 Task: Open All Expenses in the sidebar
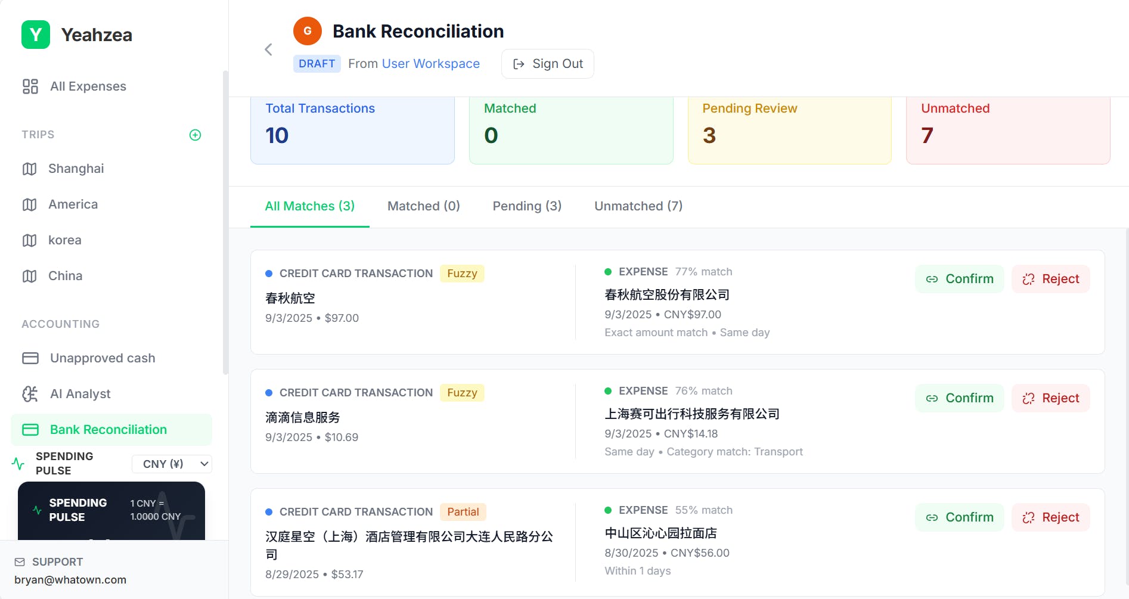pos(111,86)
